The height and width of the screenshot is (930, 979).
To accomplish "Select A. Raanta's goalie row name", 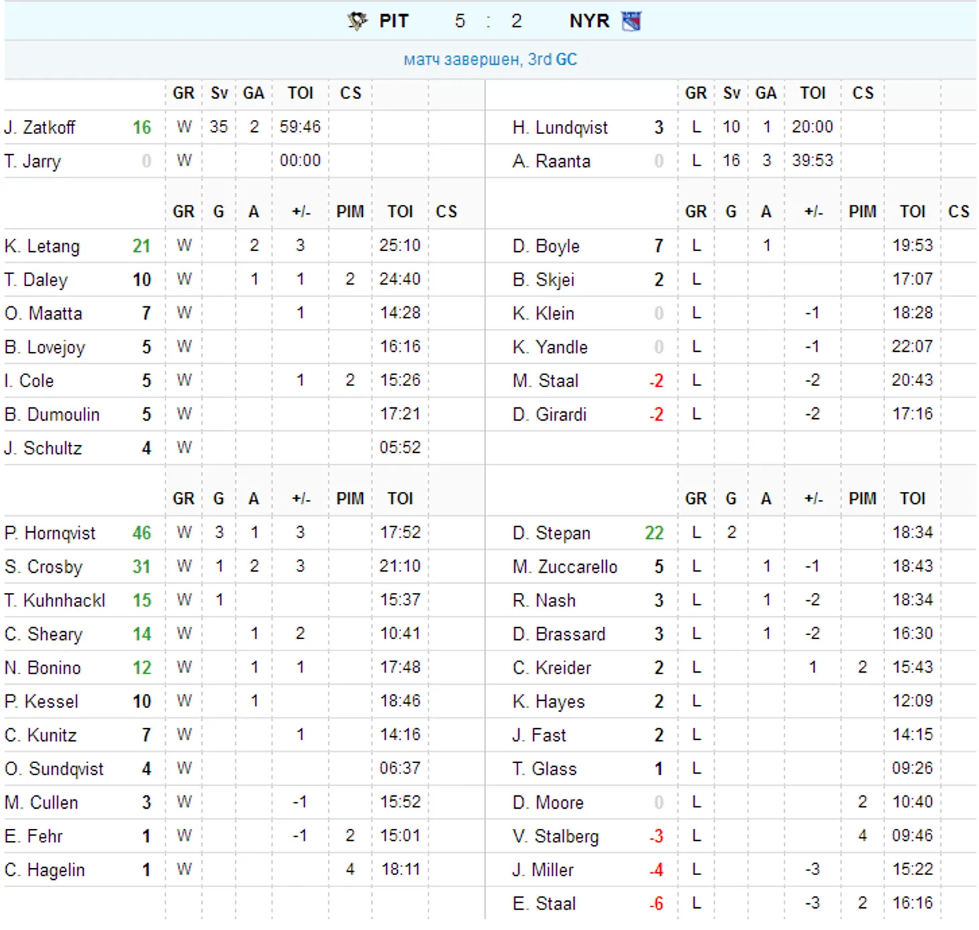I will [x=551, y=161].
